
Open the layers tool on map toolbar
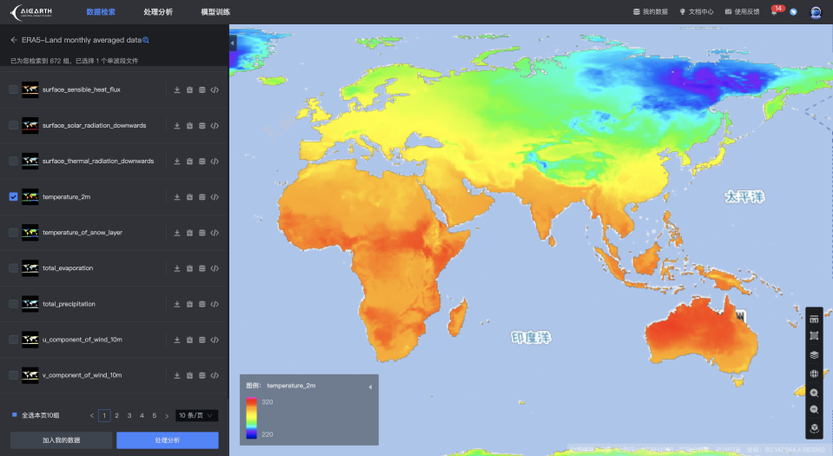(814, 354)
